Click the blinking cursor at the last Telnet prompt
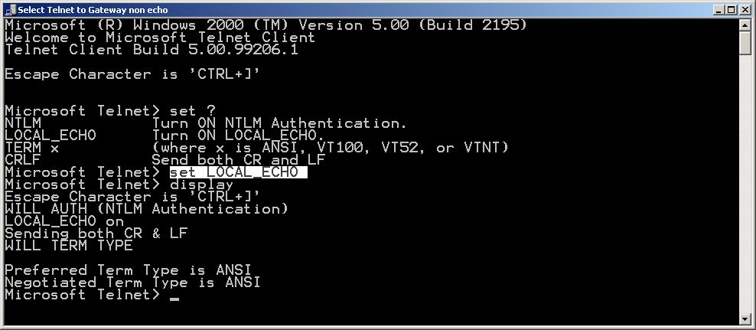The width and height of the screenshot is (756, 330). click(x=174, y=299)
